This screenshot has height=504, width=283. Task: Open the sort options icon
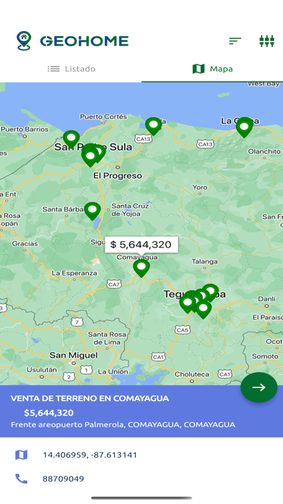point(235,41)
